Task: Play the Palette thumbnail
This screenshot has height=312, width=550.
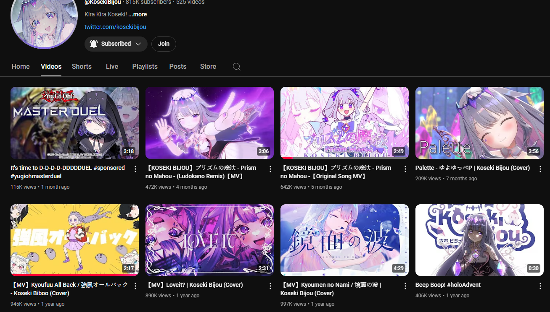Action: pyautogui.click(x=479, y=123)
